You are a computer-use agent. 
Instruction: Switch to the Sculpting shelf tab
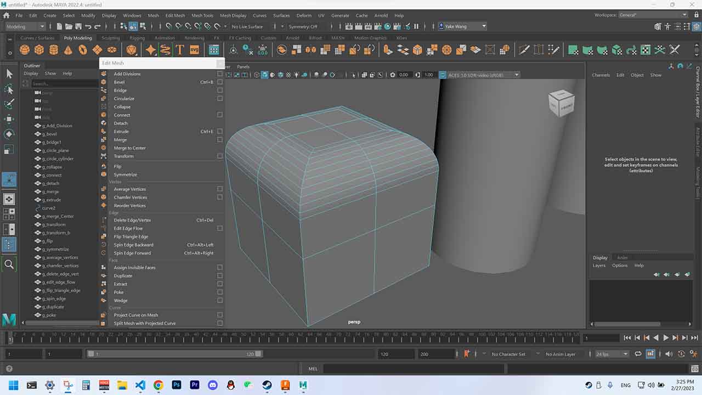(x=110, y=38)
